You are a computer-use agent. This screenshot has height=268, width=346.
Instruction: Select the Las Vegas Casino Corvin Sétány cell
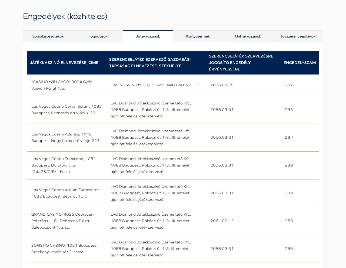(66, 110)
